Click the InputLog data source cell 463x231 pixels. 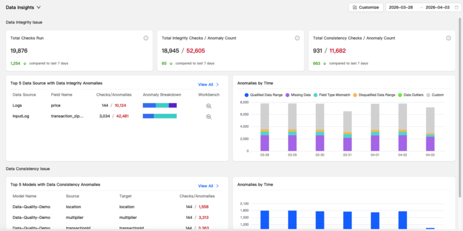tap(20, 116)
